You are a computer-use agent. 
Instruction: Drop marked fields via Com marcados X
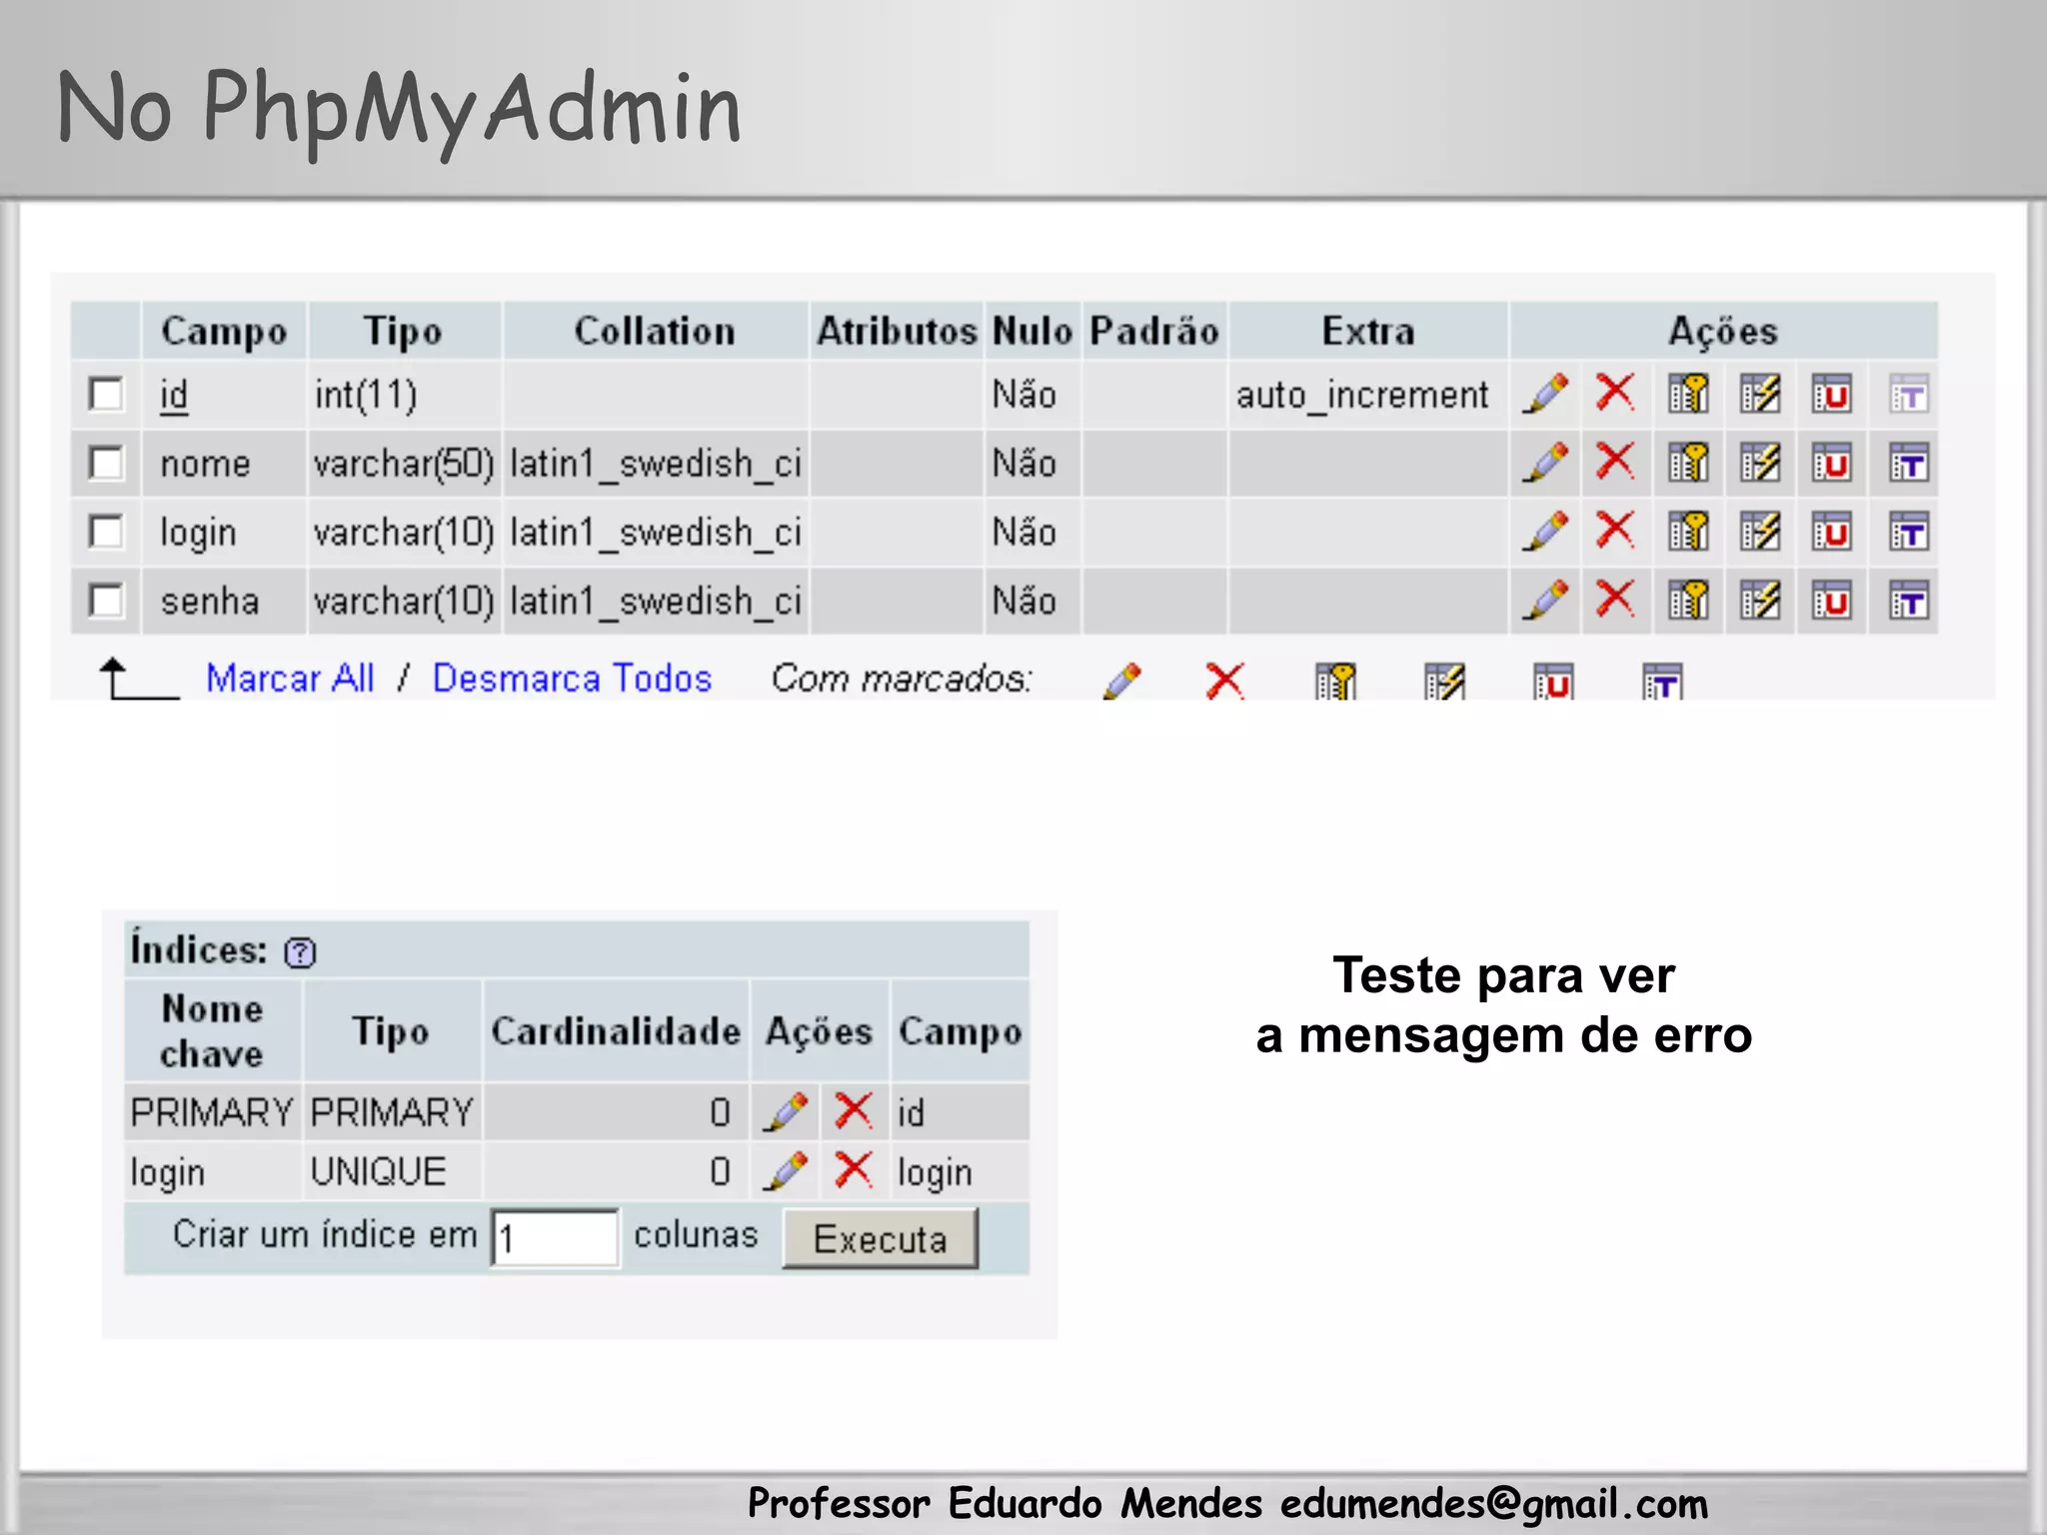click(x=1225, y=681)
